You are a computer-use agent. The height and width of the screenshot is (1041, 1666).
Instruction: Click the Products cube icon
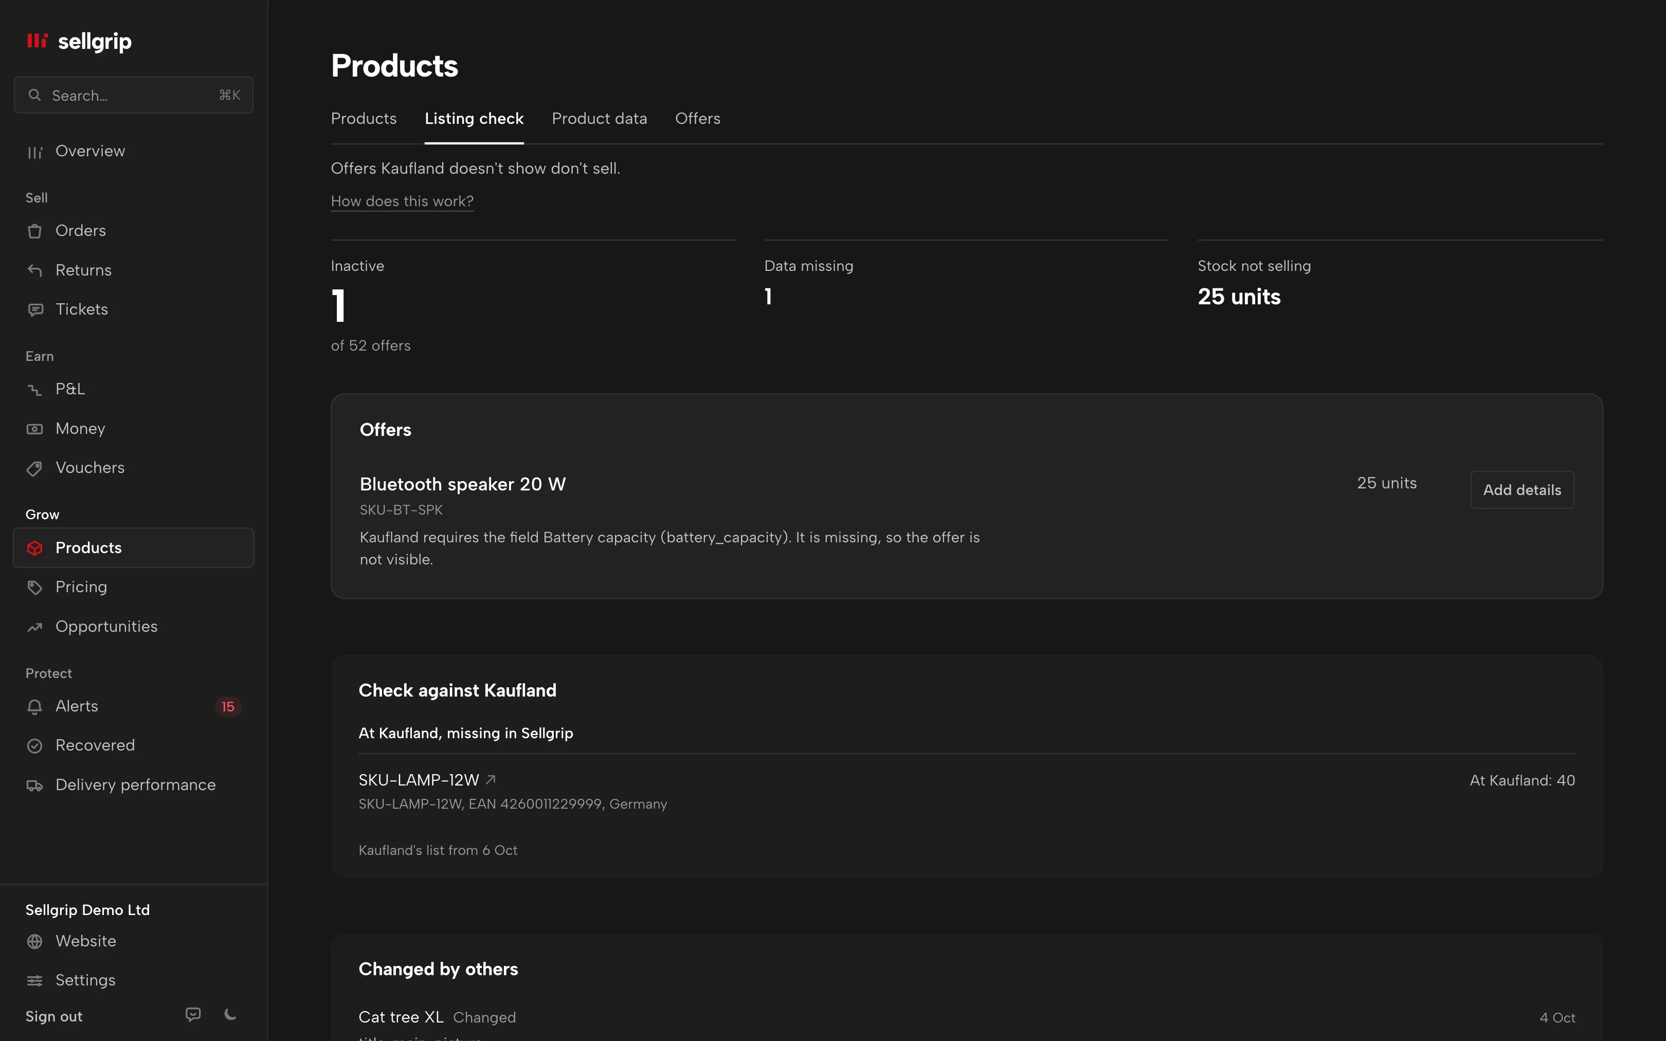(x=35, y=548)
